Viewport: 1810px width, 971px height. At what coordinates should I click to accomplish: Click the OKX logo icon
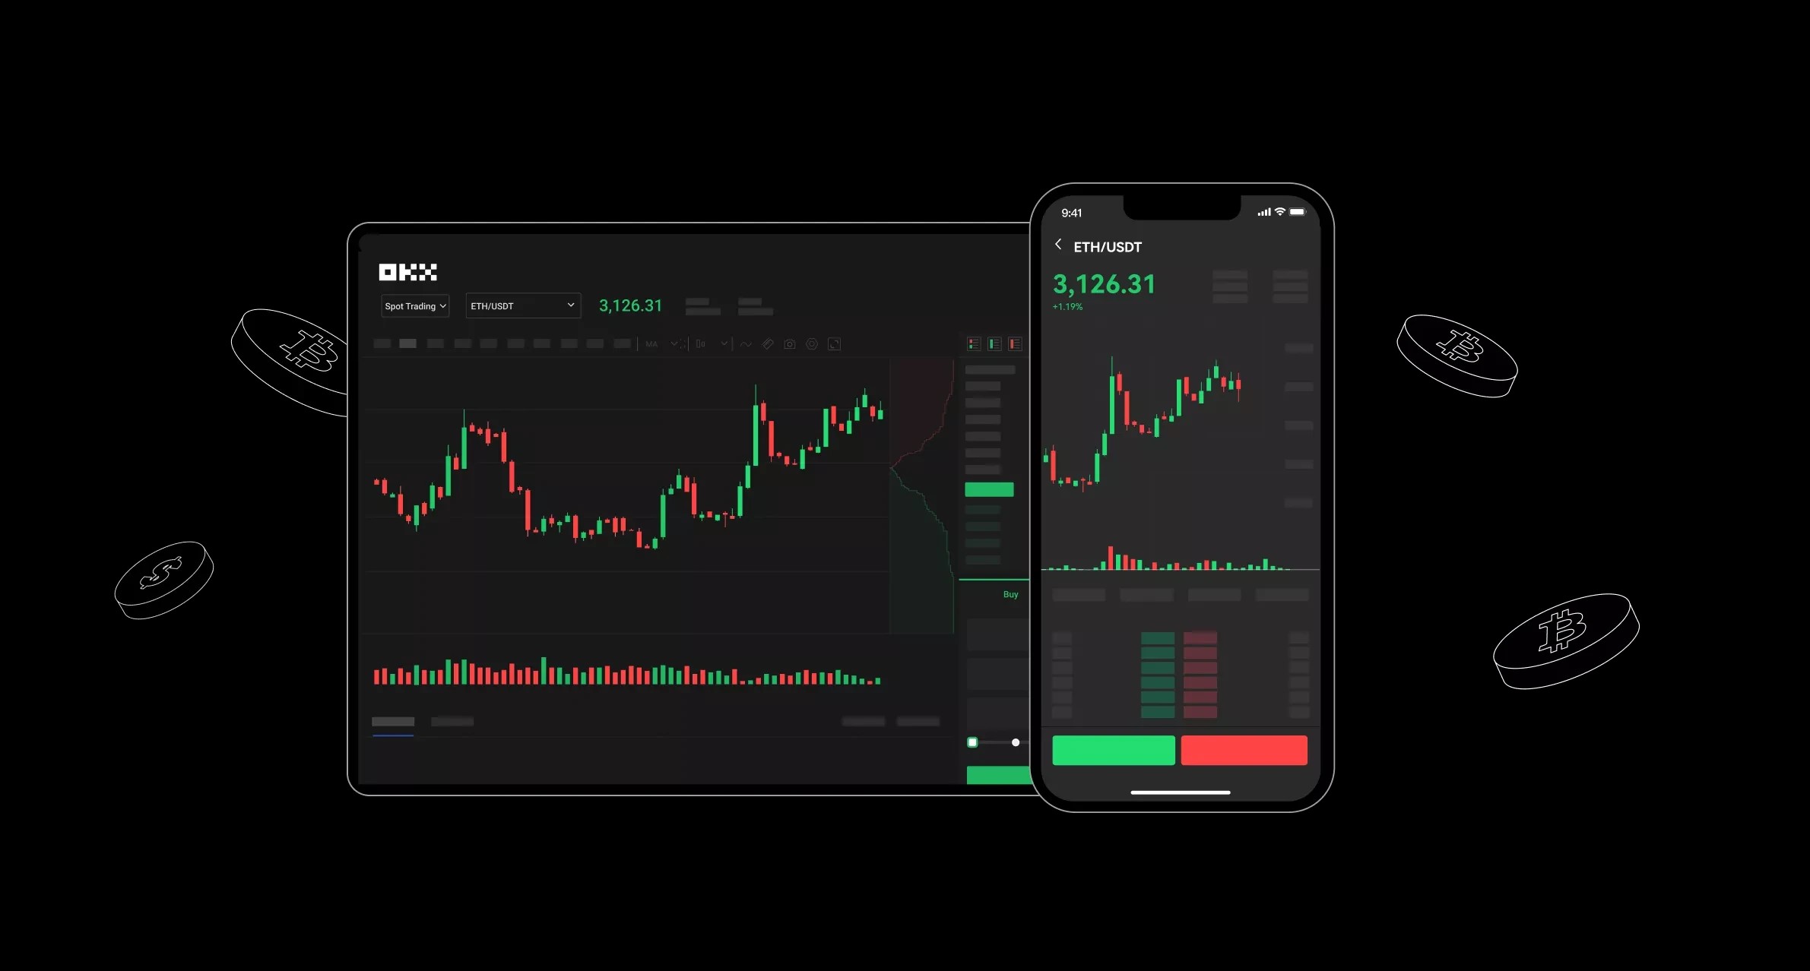point(406,271)
